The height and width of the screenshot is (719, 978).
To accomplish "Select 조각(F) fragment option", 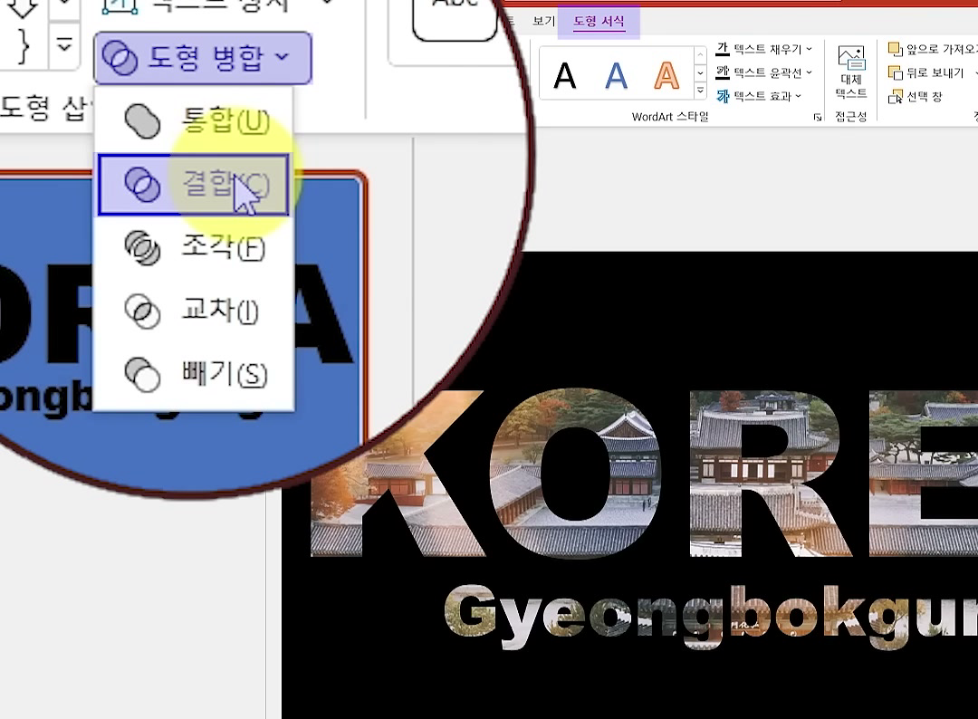I will [x=194, y=247].
